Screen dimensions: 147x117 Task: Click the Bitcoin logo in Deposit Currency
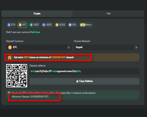click(x=10, y=47)
